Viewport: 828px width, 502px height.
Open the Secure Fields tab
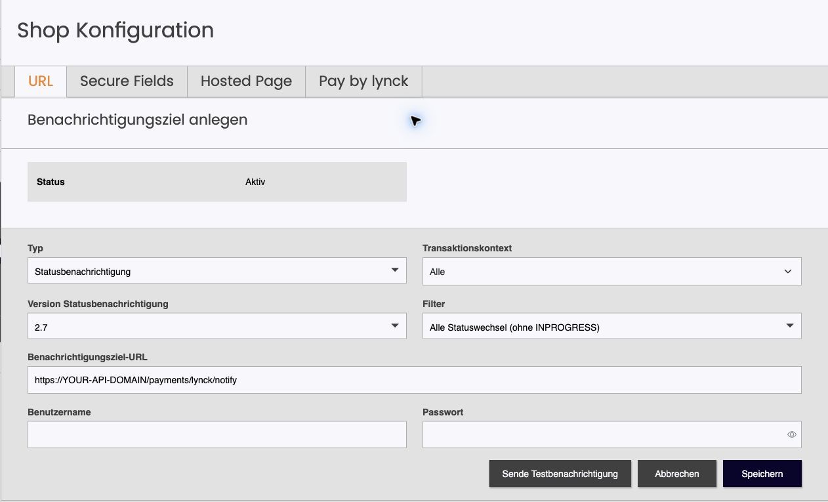tap(127, 81)
